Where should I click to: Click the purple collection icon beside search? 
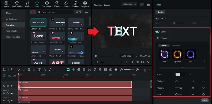[x=33, y=12]
